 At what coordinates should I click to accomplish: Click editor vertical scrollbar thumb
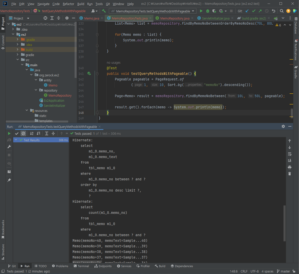[x=292, y=113]
